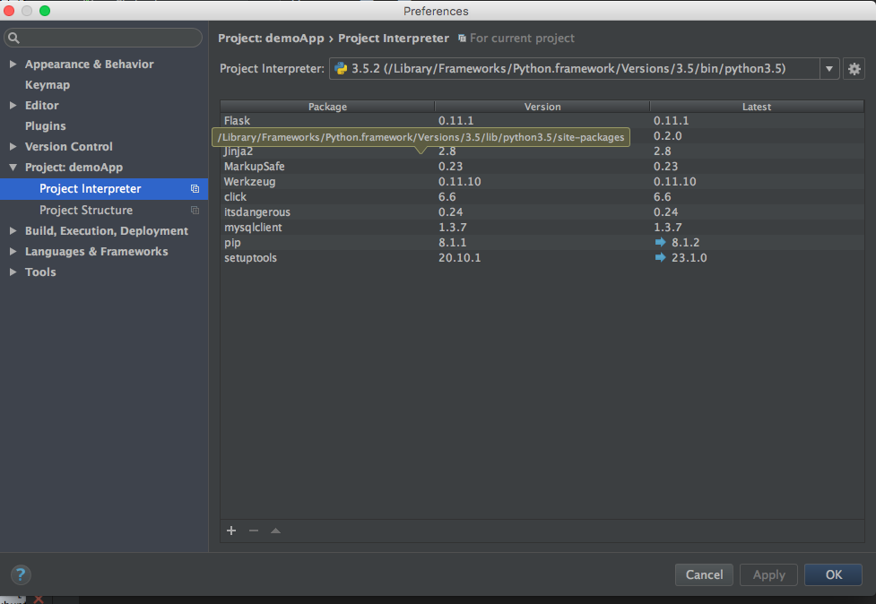Click the plus icon to install package
Image resolution: width=876 pixels, height=604 pixels.
231,531
